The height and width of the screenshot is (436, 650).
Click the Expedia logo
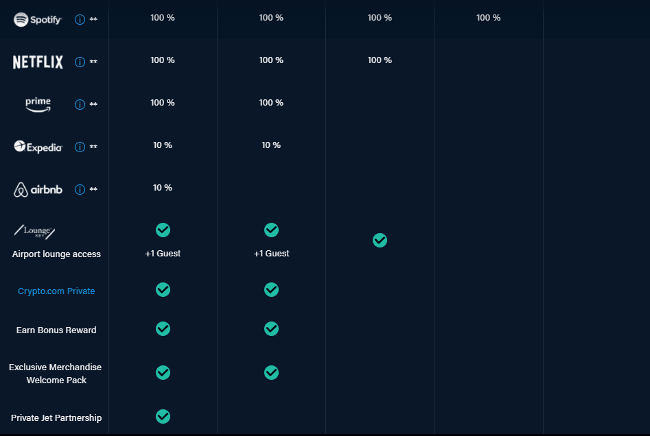(x=38, y=147)
